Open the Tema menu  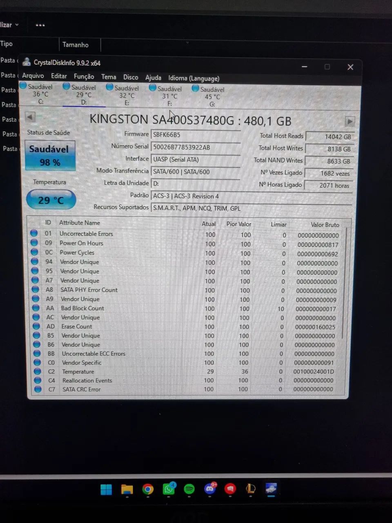click(x=109, y=77)
